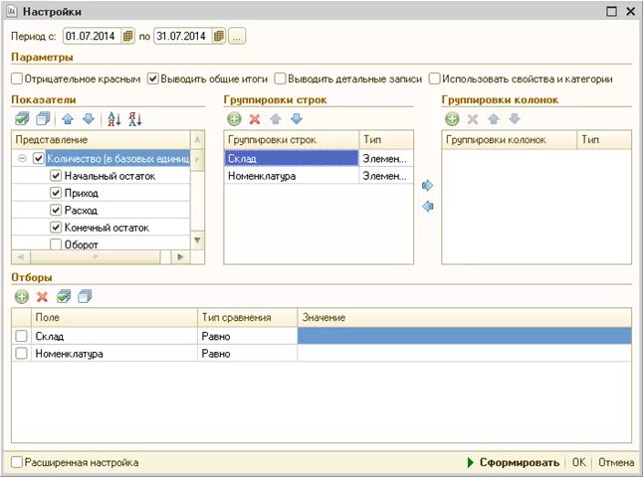Delete selected filter in Отборы
Viewport: 643px width, 477px height.
[x=42, y=296]
